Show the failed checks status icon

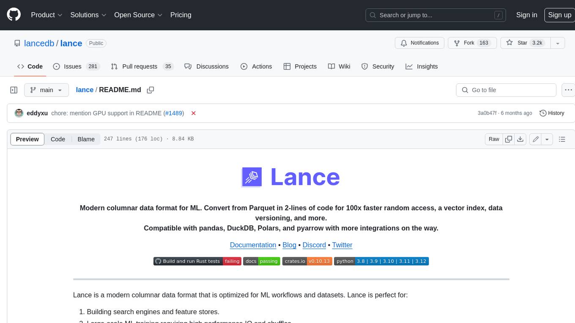(193, 113)
